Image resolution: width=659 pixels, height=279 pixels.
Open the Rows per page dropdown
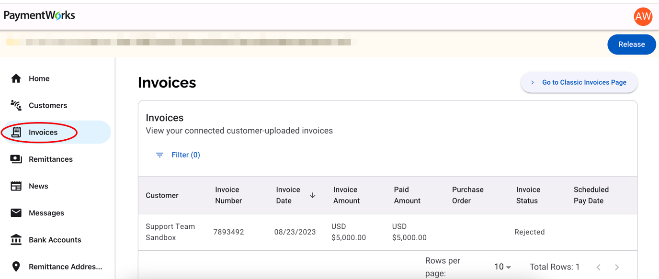(x=502, y=267)
